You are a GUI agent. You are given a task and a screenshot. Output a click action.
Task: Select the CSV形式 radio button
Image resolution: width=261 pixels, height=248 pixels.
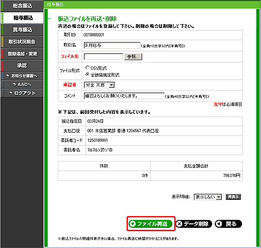point(87,68)
